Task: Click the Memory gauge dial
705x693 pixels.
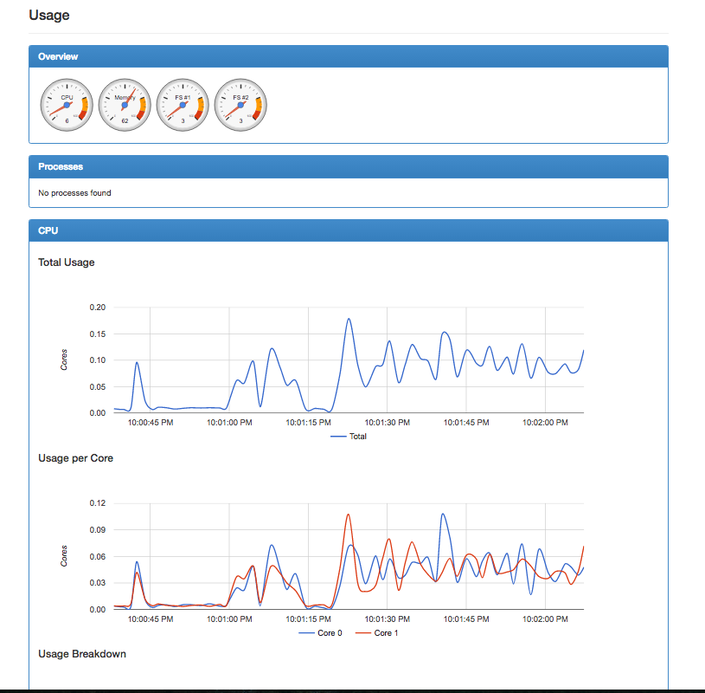Action: click(x=125, y=105)
